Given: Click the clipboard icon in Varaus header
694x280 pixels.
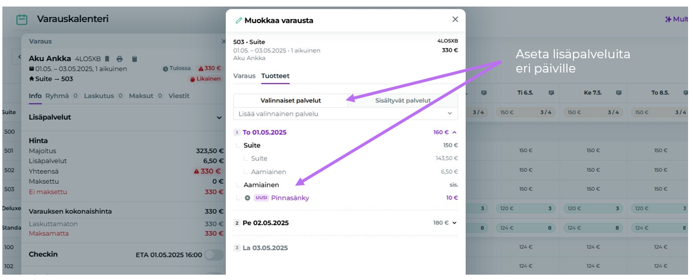Looking at the screenshot, I should point(134,59).
